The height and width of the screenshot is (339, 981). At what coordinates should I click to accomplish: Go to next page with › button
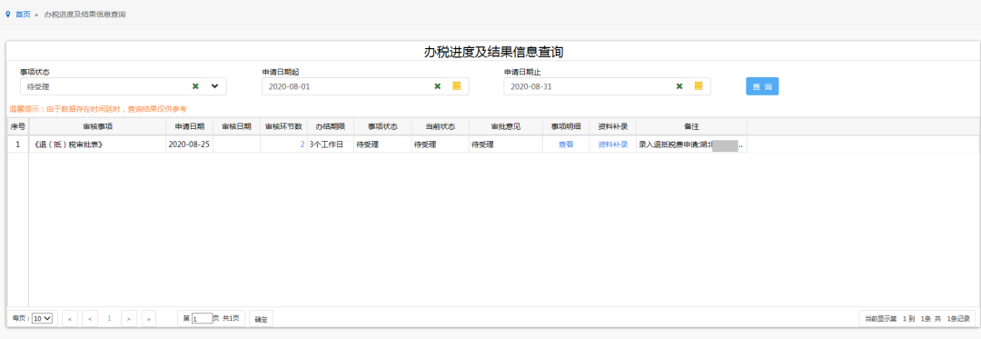(129, 319)
